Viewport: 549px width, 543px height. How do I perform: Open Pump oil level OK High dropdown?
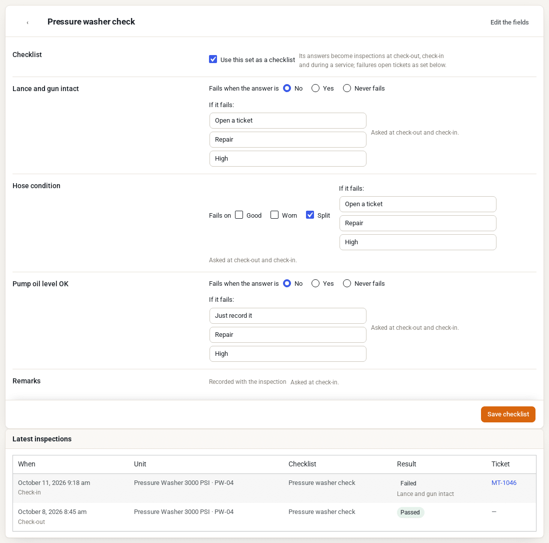288,354
